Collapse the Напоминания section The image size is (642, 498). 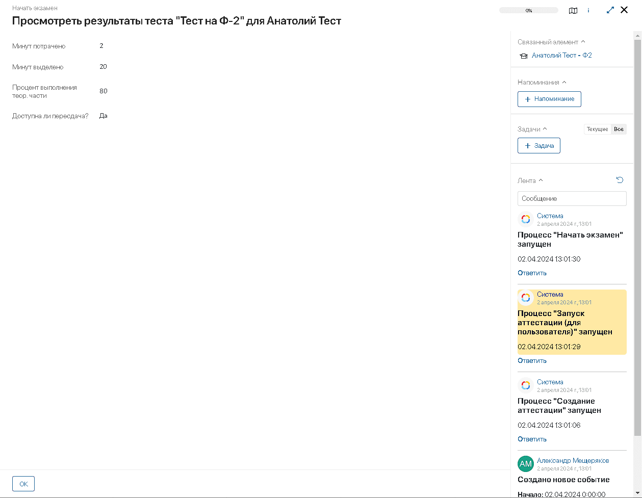[564, 83]
